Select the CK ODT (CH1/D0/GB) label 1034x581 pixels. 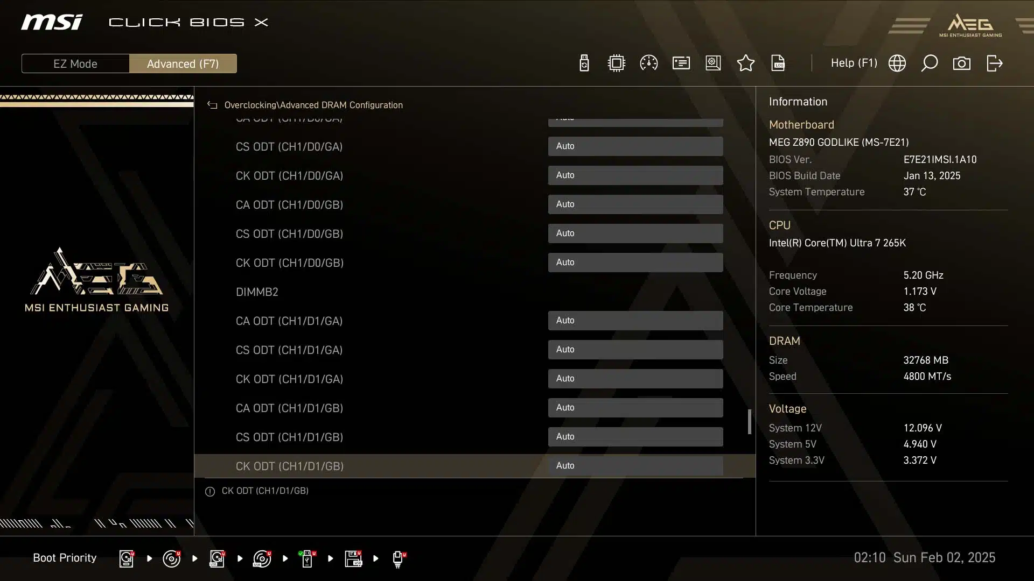pyautogui.click(x=289, y=263)
